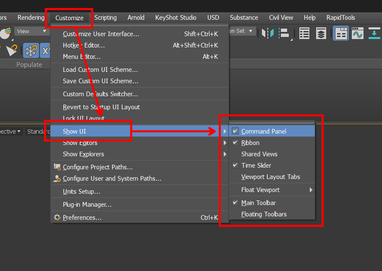Click the Configure User and System Paths icon
Viewport: 382px width, 271px height.
coord(57,179)
